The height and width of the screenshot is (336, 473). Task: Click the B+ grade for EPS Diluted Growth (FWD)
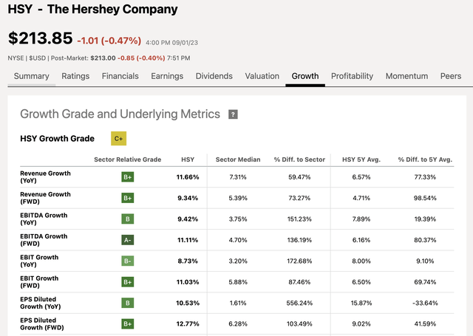128,324
